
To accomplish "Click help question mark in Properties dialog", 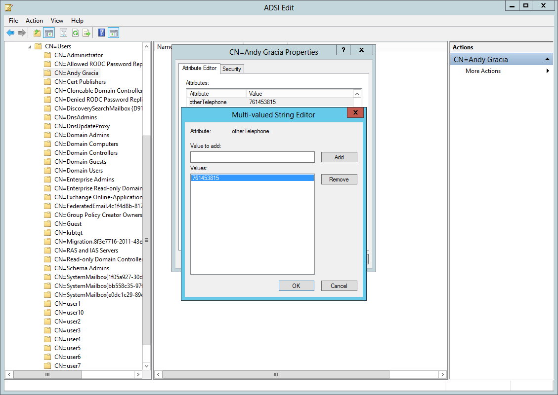I will pos(343,50).
